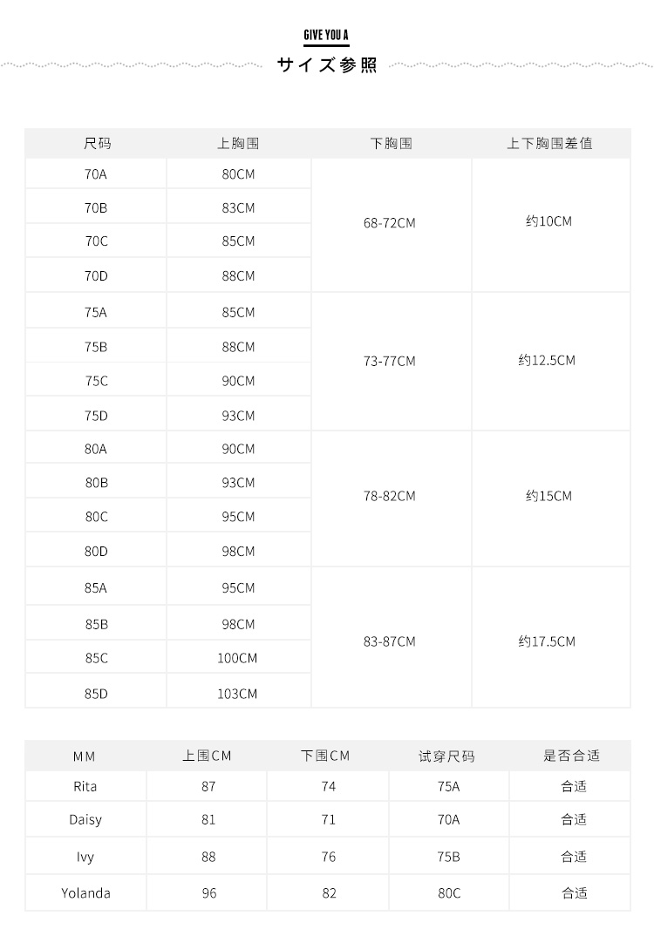Image resolution: width=654 pixels, height=936 pixels.
Task: Click the 约12.5CM difference cell
Action: (547, 361)
